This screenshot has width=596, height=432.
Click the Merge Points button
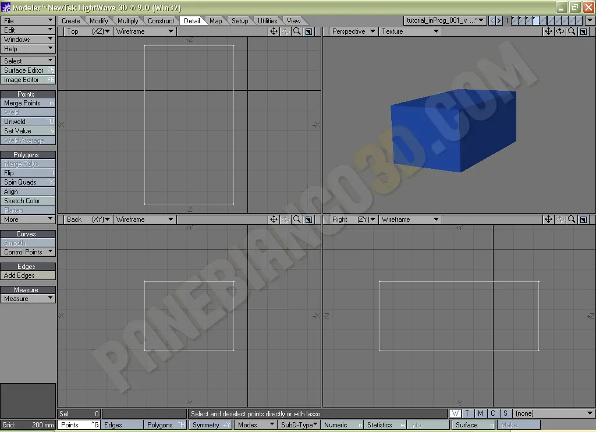pyautogui.click(x=28, y=103)
